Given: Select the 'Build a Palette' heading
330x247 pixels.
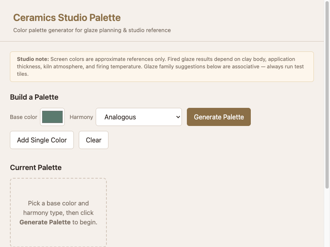Looking at the screenshot, I should [x=34, y=97].
